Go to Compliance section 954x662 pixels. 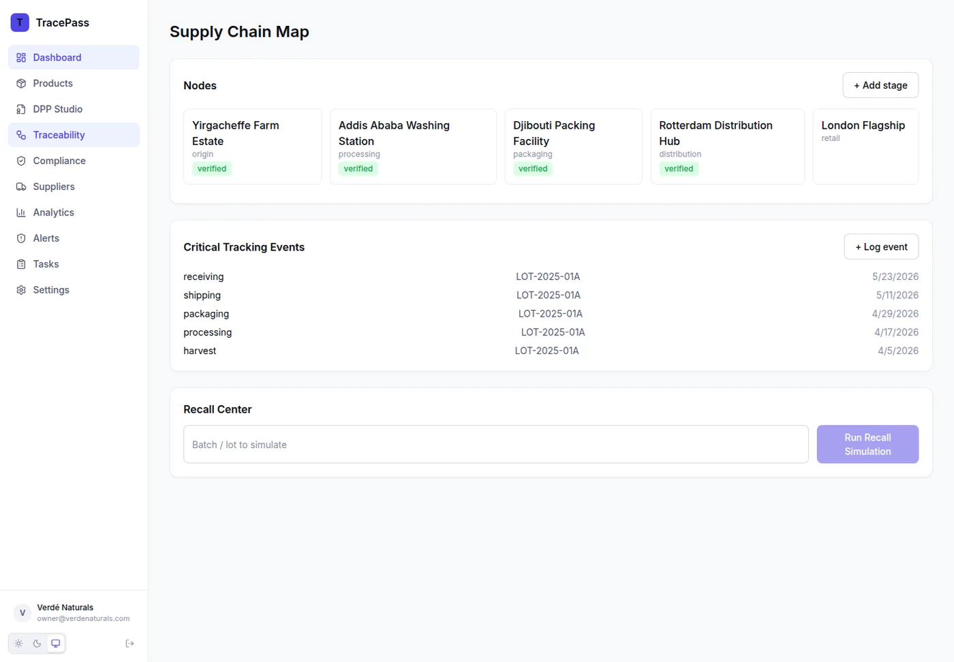click(x=74, y=161)
